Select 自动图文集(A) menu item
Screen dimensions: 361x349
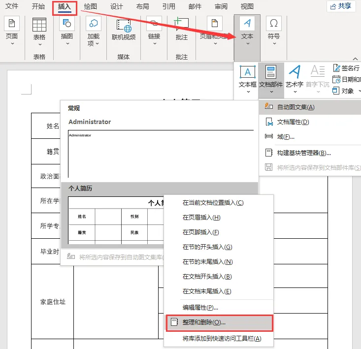pyautogui.click(x=310, y=107)
